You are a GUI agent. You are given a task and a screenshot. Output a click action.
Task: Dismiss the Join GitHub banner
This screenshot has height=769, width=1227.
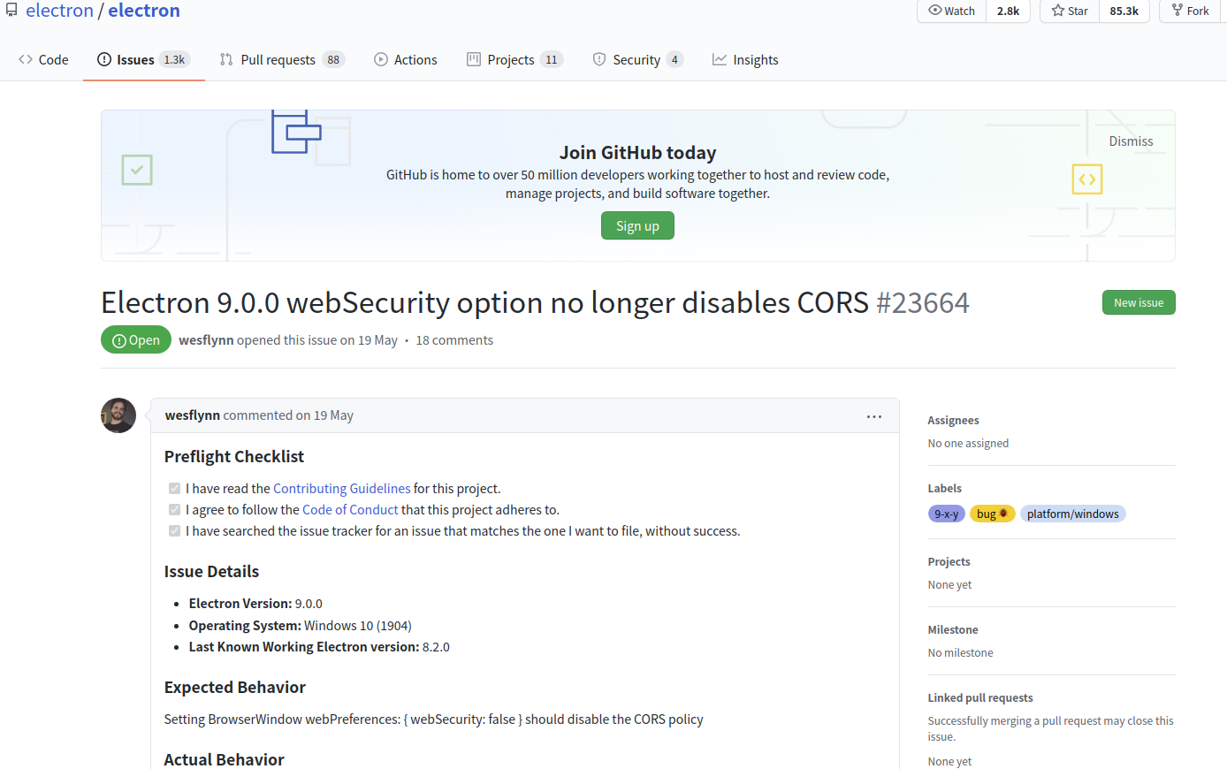point(1131,141)
